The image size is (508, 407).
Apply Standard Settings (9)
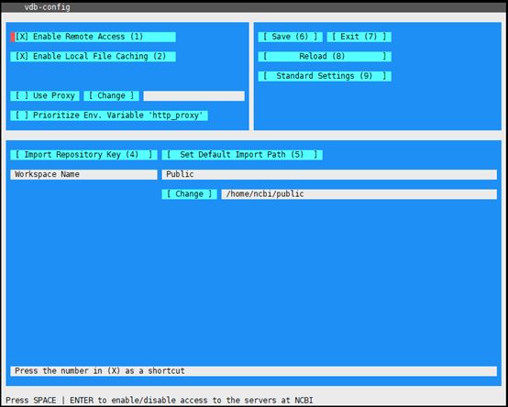(x=325, y=76)
